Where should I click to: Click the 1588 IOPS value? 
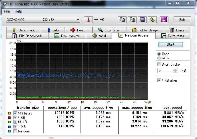[65, 121]
